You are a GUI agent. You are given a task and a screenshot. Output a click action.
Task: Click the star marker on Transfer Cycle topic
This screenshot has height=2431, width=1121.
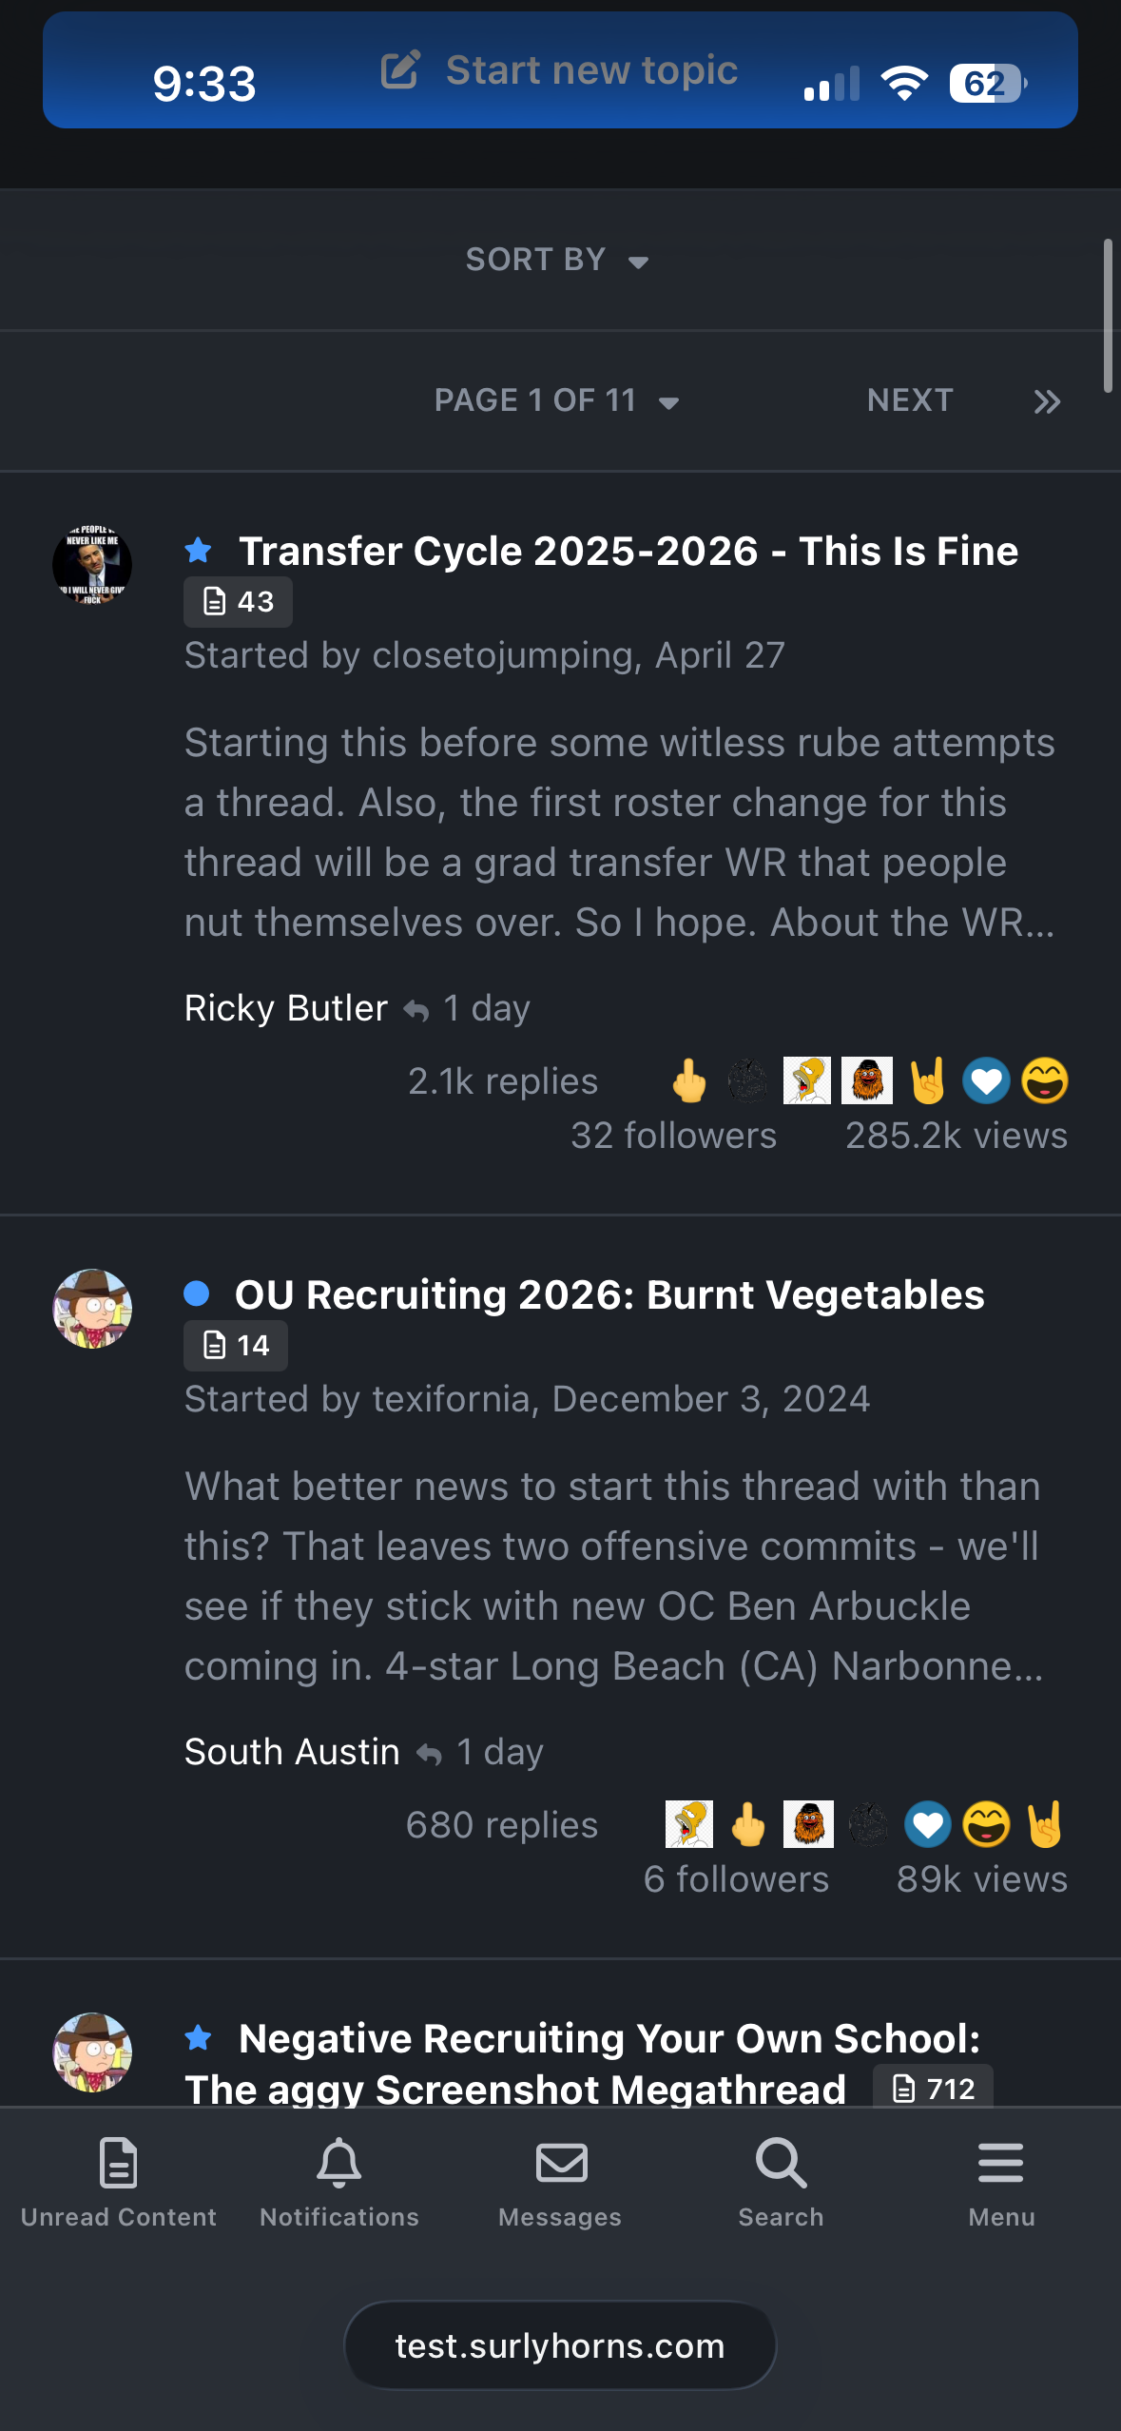click(199, 550)
